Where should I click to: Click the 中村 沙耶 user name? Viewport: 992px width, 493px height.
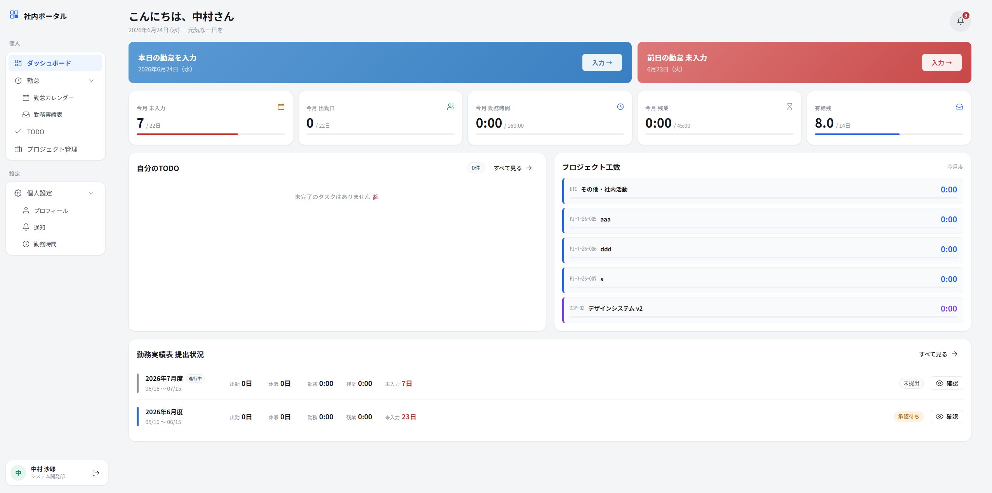(x=43, y=469)
